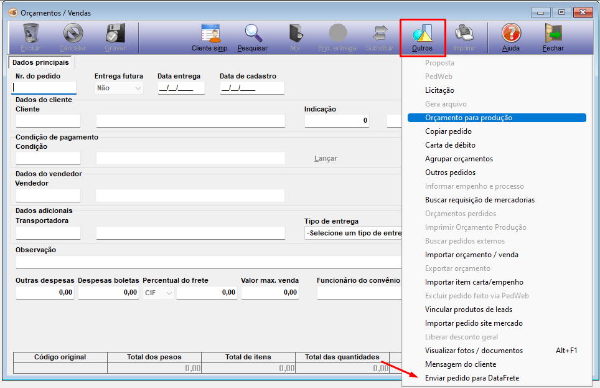Click the Pesquisar magnifier icon
The width and height of the screenshot is (600, 388).
coord(253,34)
